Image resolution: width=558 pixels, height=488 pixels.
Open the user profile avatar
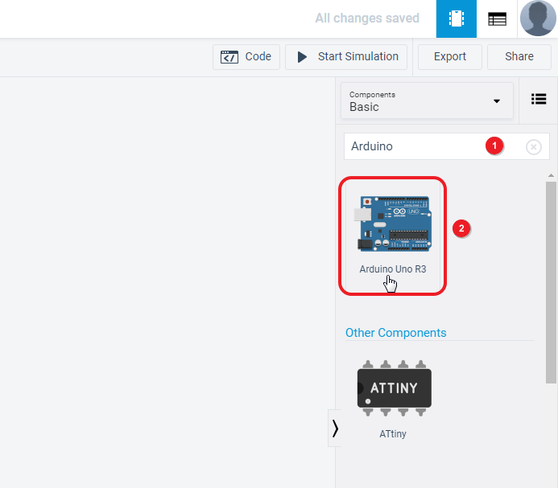[x=538, y=18]
